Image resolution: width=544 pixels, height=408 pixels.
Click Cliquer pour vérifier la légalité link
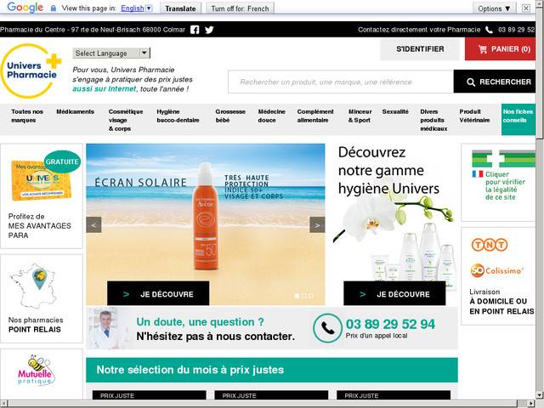pyautogui.click(x=505, y=185)
